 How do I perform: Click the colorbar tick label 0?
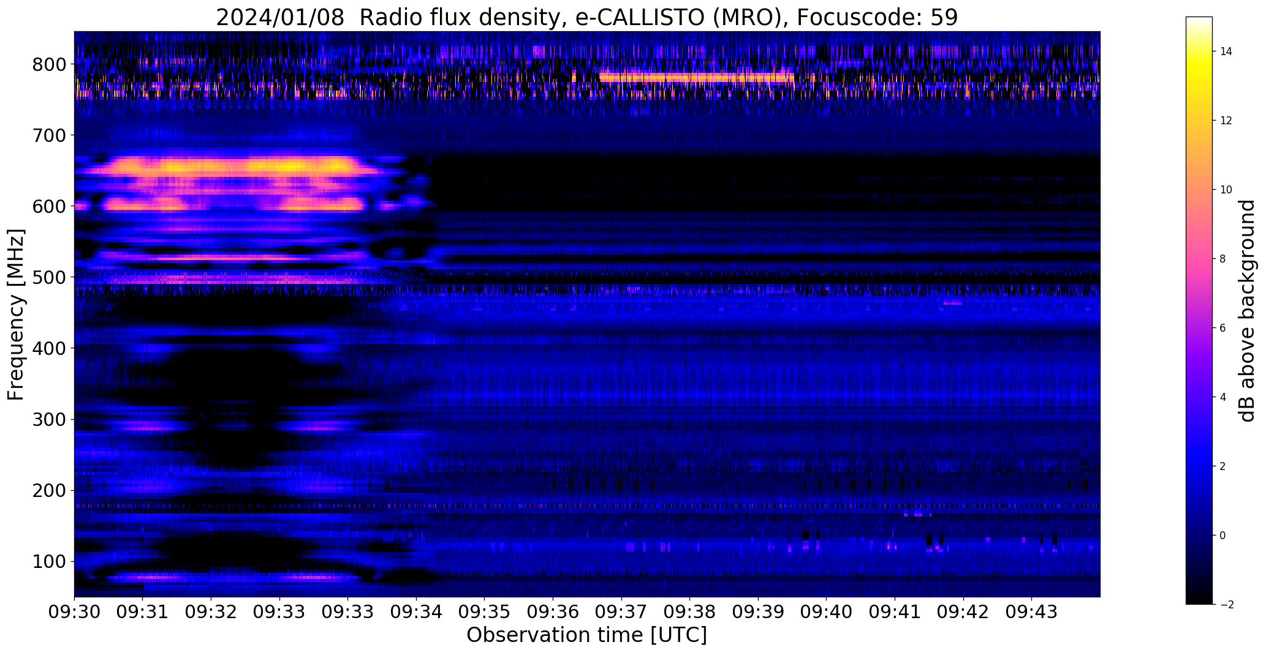(1223, 535)
